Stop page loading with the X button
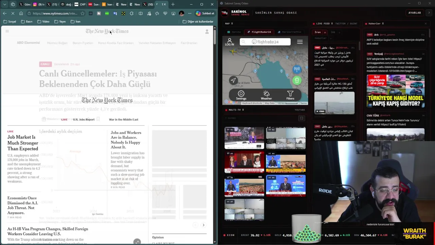The image size is (435, 245). coord(13,13)
